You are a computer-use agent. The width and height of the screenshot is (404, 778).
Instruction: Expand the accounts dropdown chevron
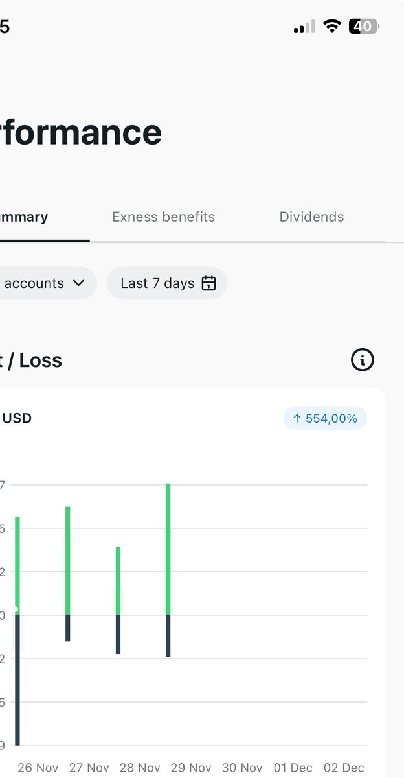pos(79,283)
